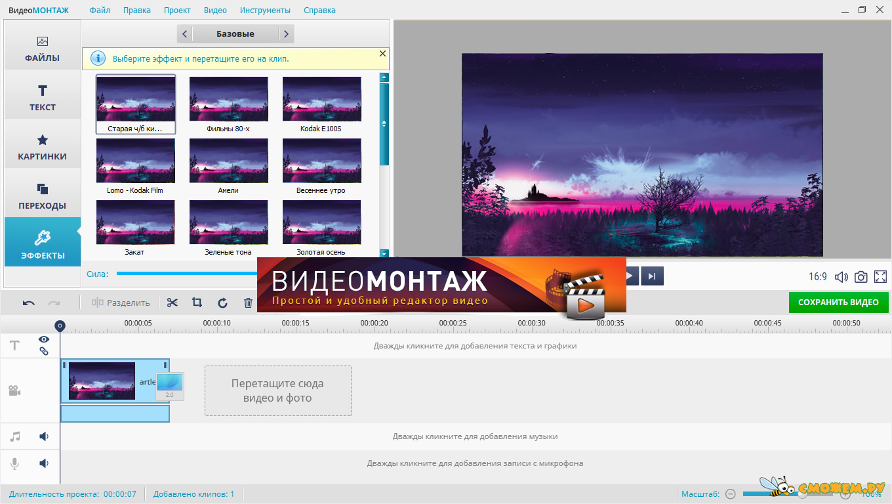Adjust the Сила effect strength slider
Image resolution: width=892 pixels, height=504 pixels.
[187, 274]
